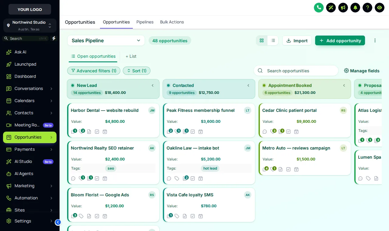Click the tag icon on Oakline Law card
The height and width of the screenshot is (231, 389).
tap(177, 178)
